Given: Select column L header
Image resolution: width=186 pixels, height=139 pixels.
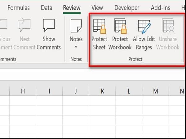Looking at the screenshot, I should point(129,91).
